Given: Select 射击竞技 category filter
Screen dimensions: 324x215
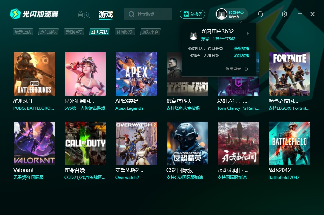Looking at the screenshot, I should point(99,32).
